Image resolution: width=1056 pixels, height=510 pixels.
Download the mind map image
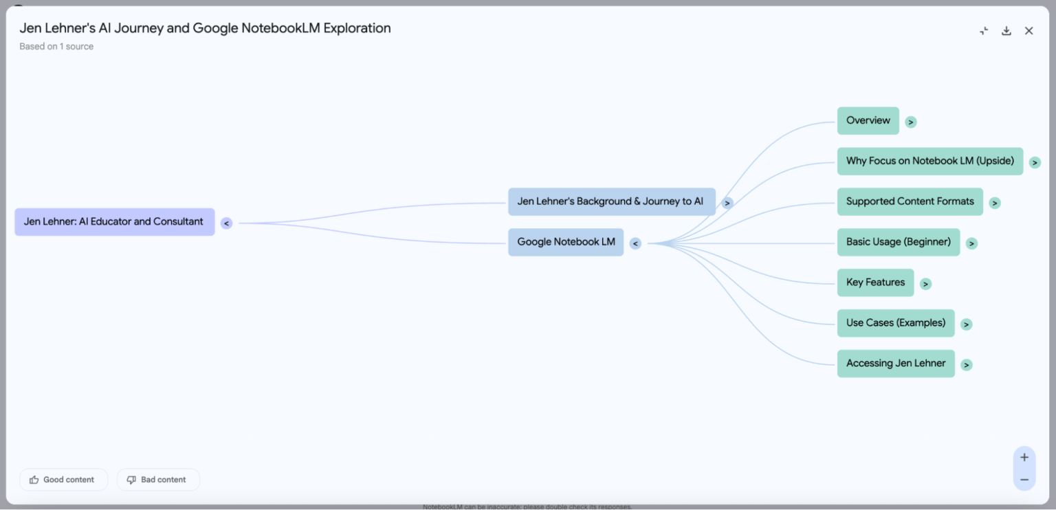coord(1006,31)
